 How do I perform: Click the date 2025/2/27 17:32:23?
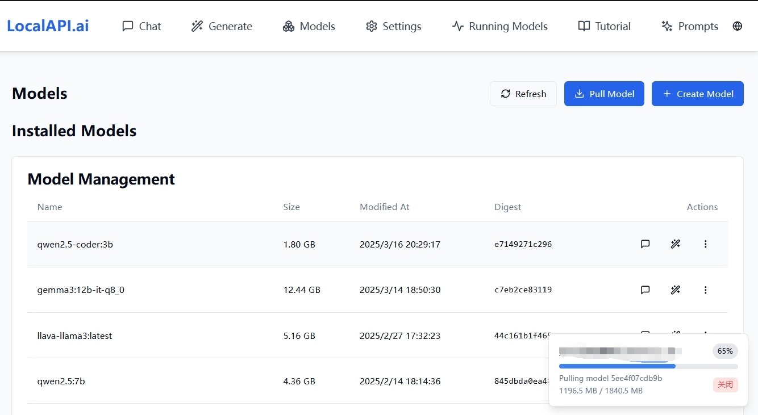click(400, 336)
